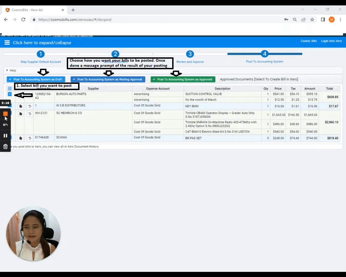Click Post To Accounting System as Waiting Approval
The width and height of the screenshot is (346, 277).
click(x=108, y=79)
